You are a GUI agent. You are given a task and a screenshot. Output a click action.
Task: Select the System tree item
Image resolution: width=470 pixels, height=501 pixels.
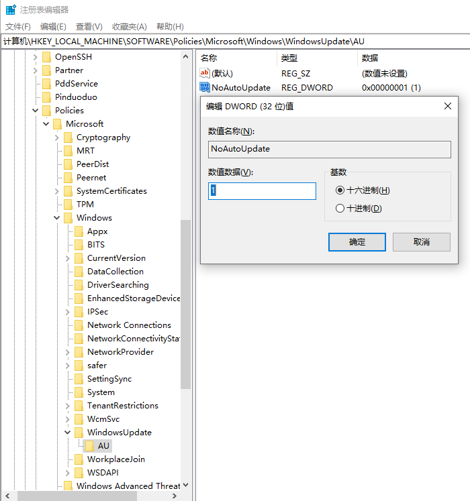(101, 392)
